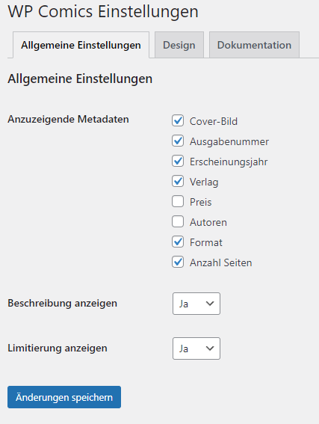This screenshot has height=424, width=319.
Task: Click the Anzahl Seiten label text
Action: click(221, 262)
